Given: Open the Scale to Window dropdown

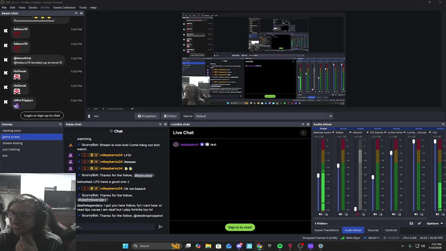Looking at the screenshot, I should [120, 109].
